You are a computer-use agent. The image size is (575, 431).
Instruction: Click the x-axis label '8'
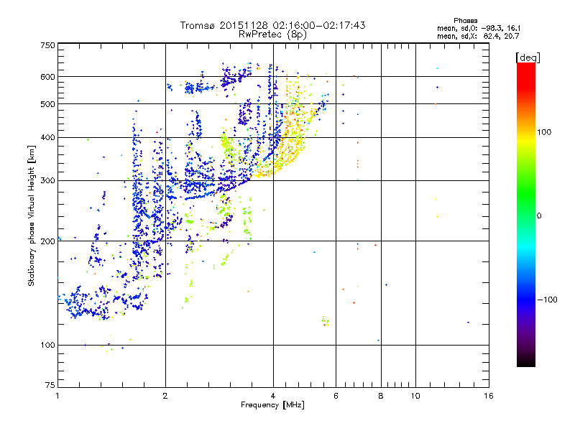[x=381, y=396]
